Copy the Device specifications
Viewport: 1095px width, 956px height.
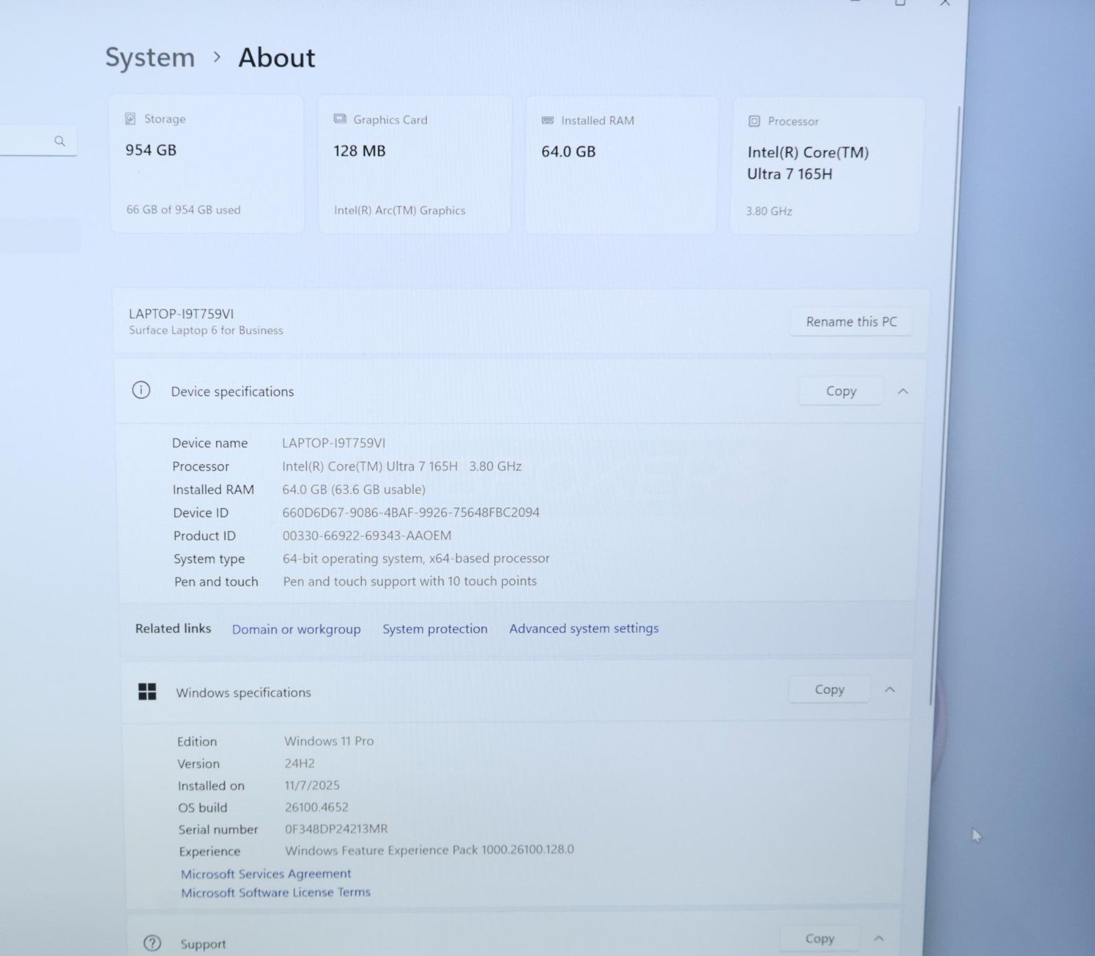[840, 391]
